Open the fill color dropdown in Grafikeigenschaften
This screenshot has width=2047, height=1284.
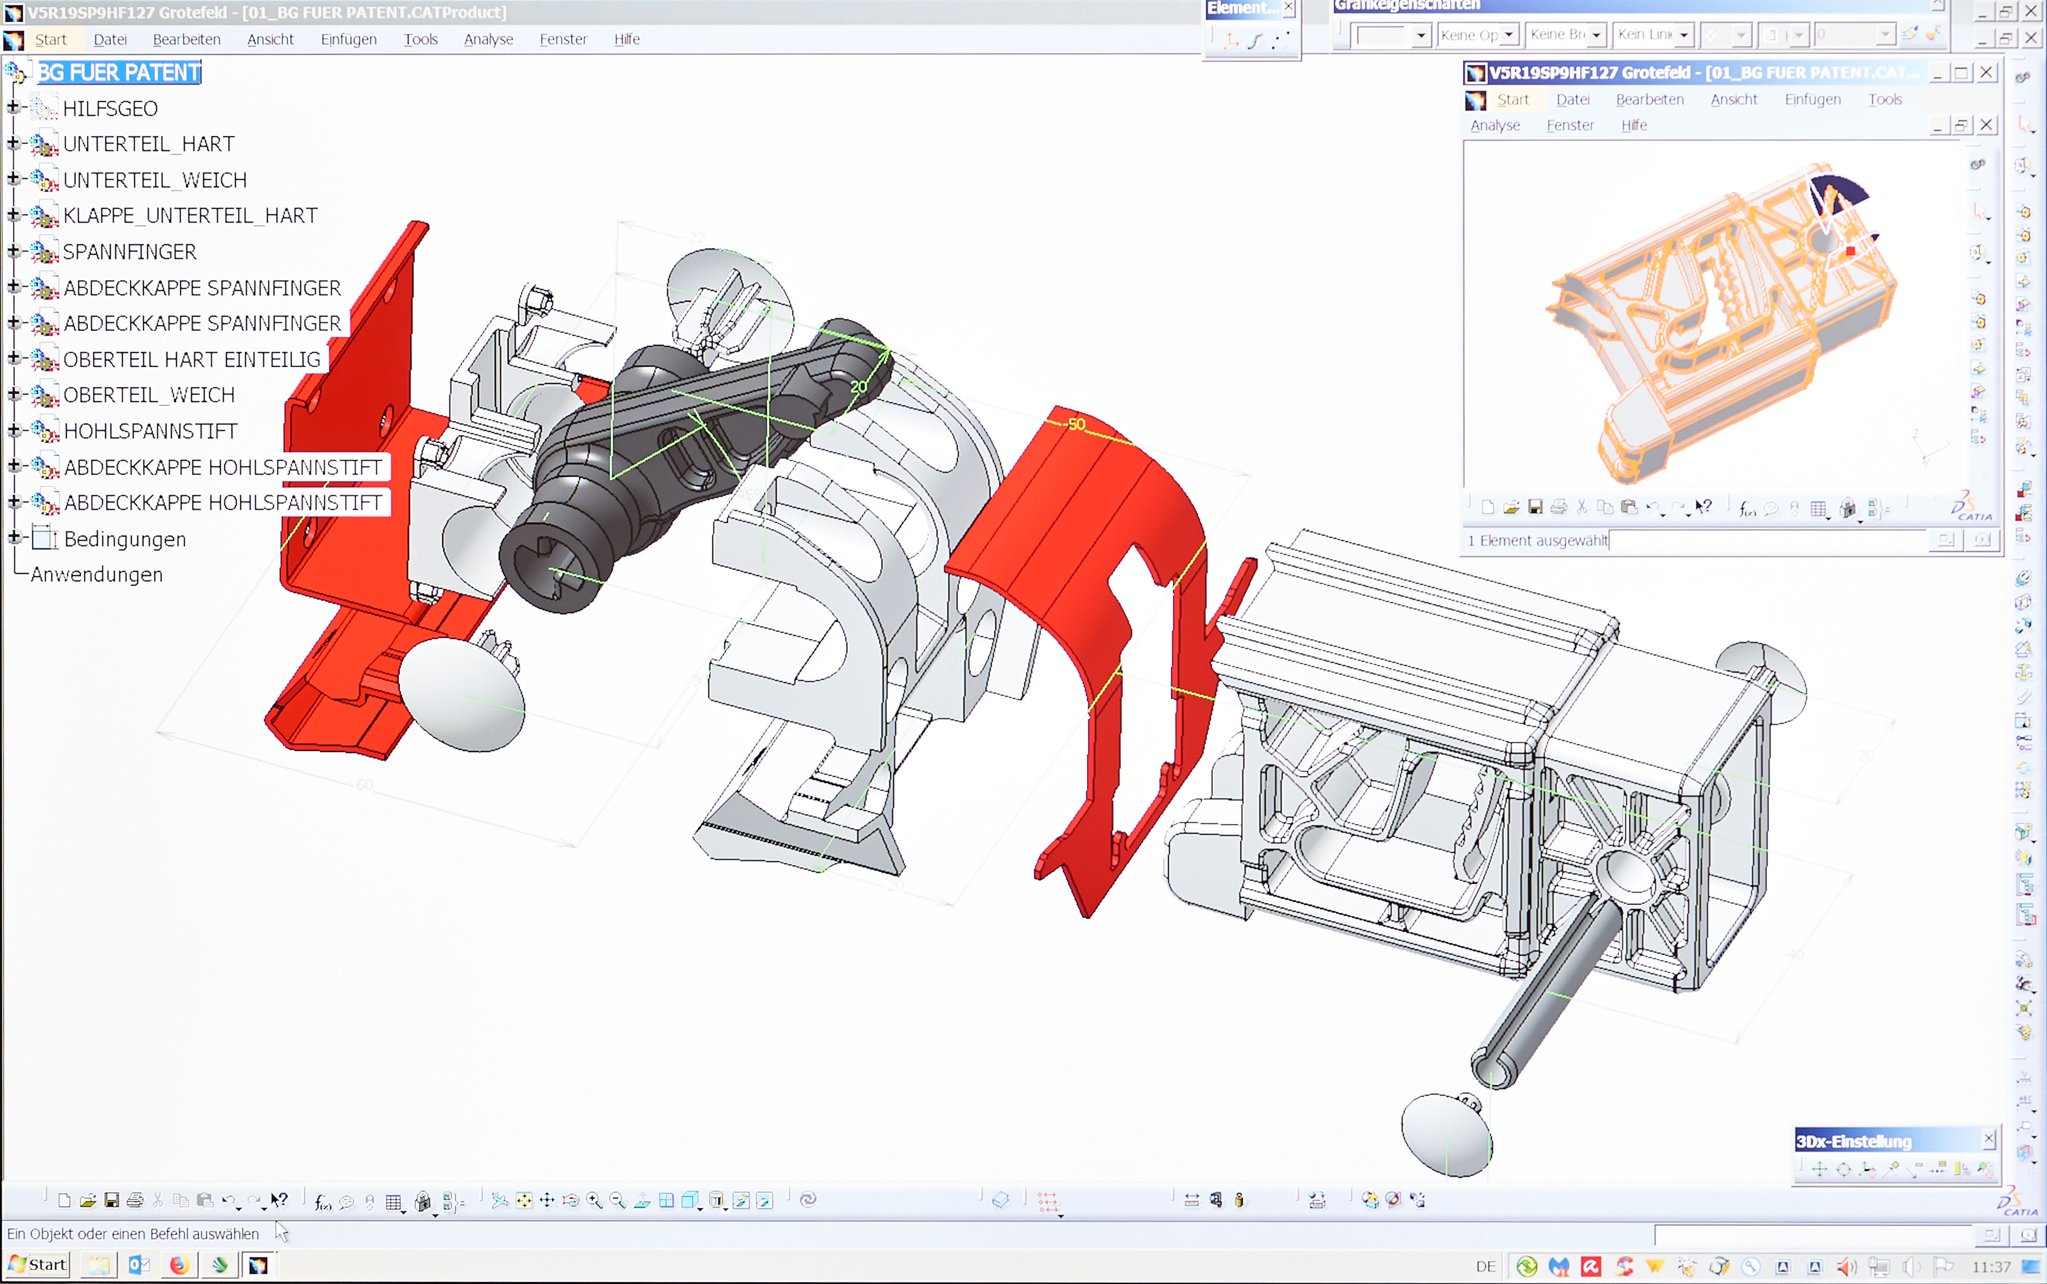pos(1420,35)
